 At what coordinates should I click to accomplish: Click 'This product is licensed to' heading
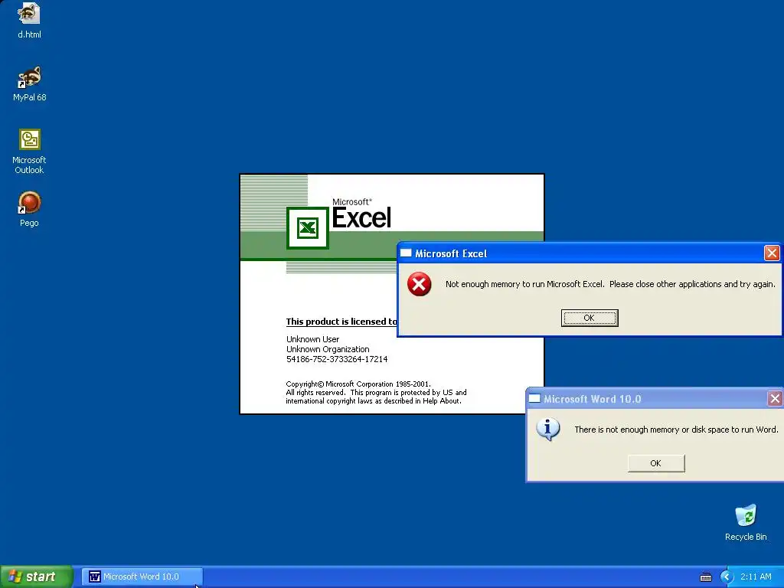(341, 322)
